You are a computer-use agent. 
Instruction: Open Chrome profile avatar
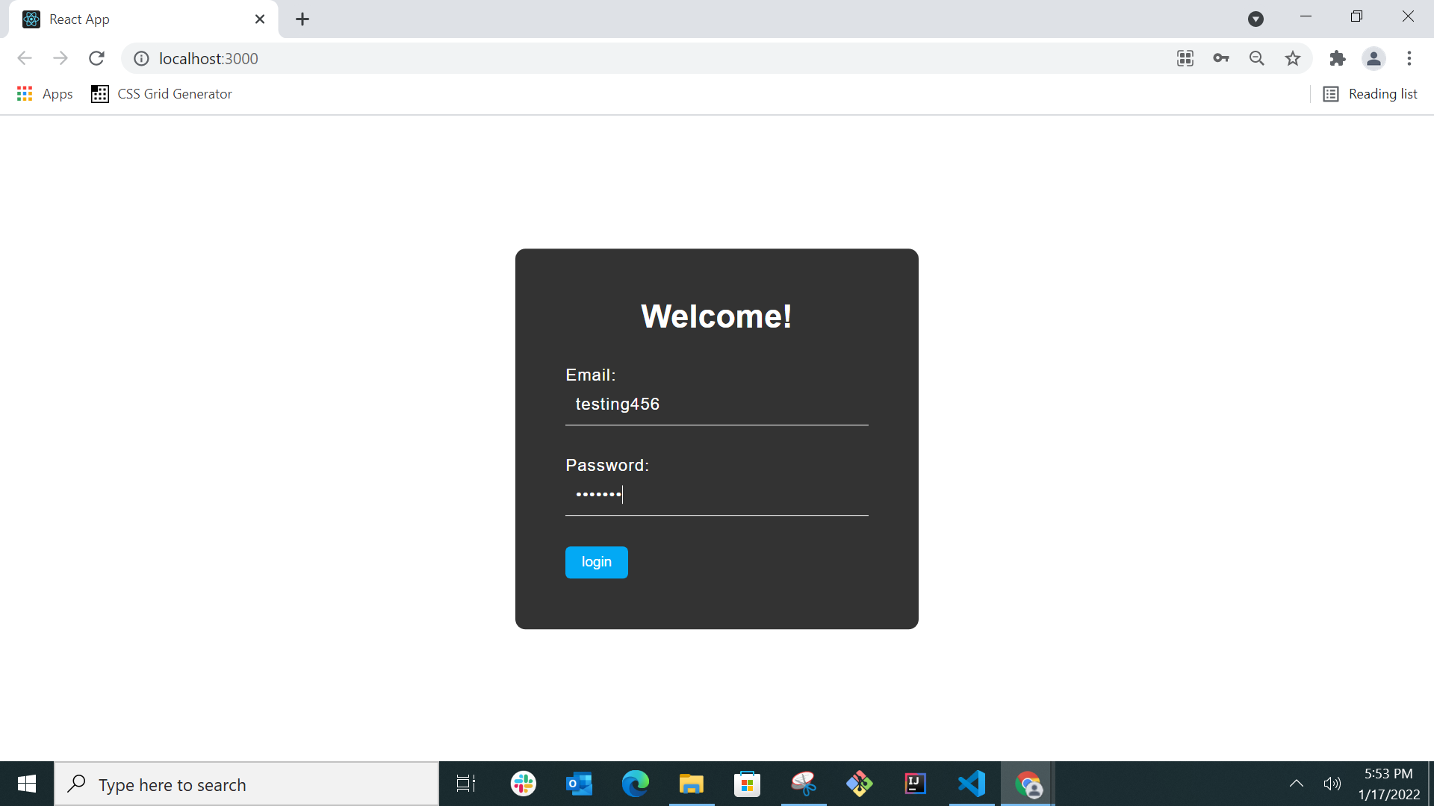[x=1373, y=58]
